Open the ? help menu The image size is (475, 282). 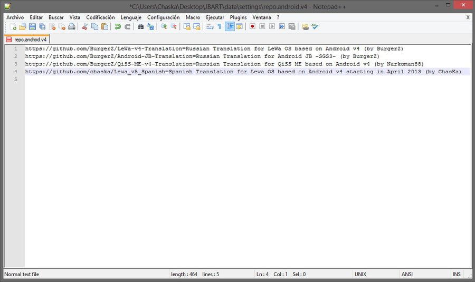point(278,17)
